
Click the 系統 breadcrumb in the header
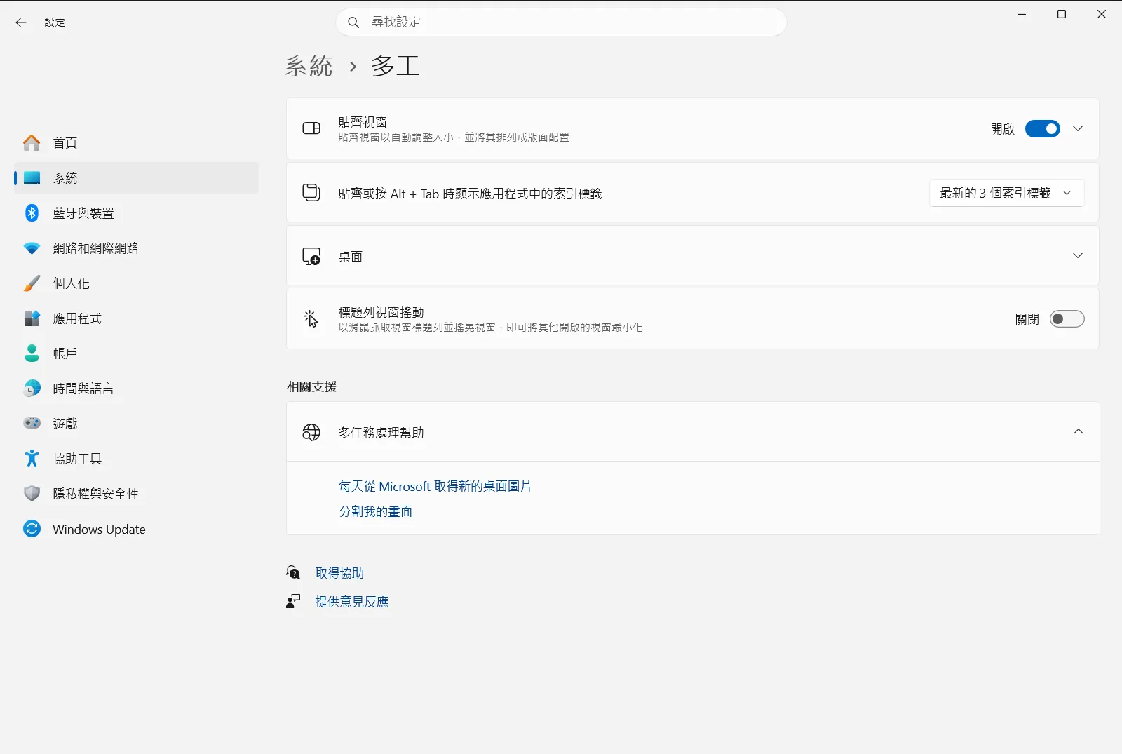tap(309, 66)
